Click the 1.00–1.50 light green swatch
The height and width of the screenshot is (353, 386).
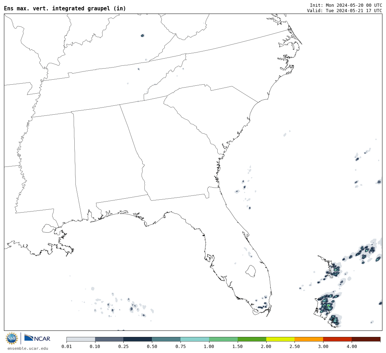point(223,339)
